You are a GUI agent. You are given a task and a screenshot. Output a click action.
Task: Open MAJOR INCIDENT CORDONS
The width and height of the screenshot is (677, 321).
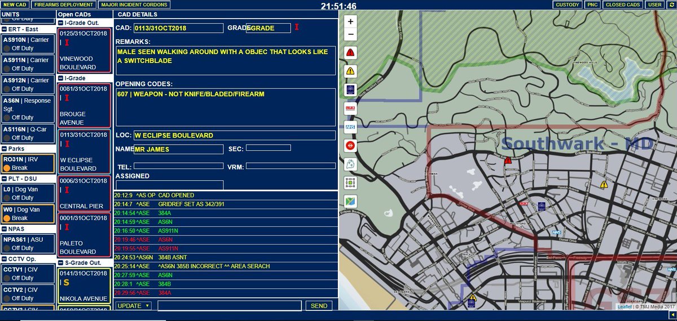[133, 5]
